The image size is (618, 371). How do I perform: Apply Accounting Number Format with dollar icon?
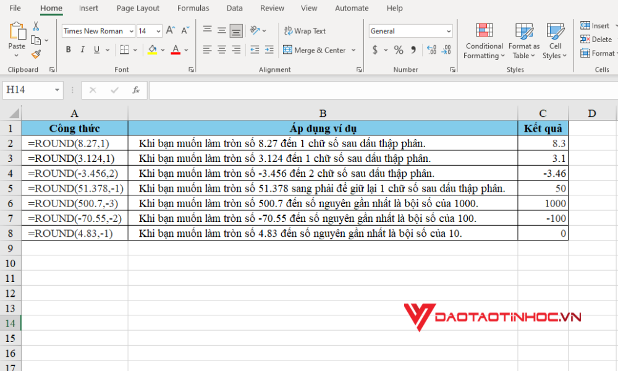pos(376,49)
